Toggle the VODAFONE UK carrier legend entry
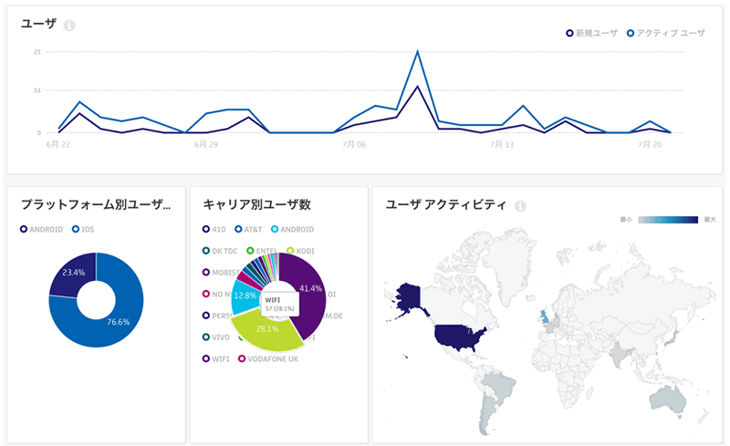Image resolution: width=730 pixels, height=446 pixels. click(x=268, y=359)
